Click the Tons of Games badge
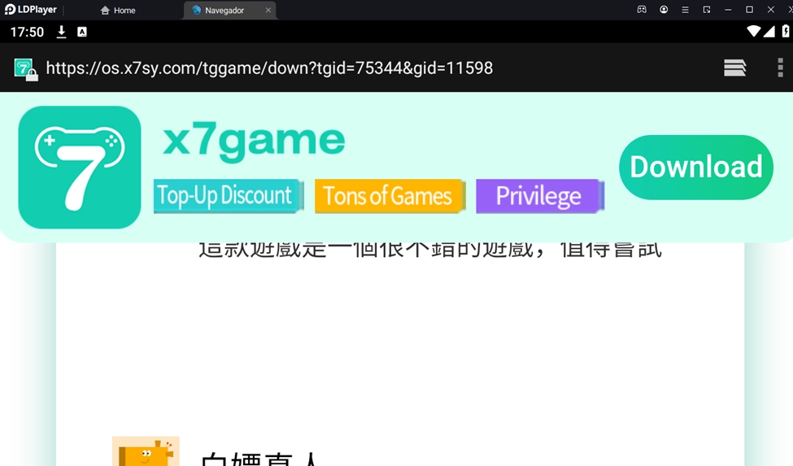Image resolution: width=793 pixels, height=466 pixels. (x=390, y=196)
